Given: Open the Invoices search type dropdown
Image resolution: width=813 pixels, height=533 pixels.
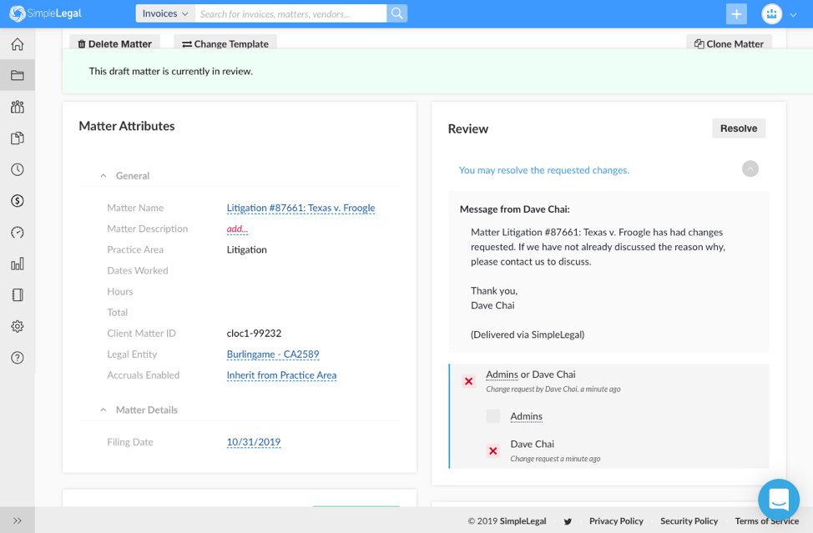Looking at the screenshot, I should pyautogui.click(x=165, y=13).
